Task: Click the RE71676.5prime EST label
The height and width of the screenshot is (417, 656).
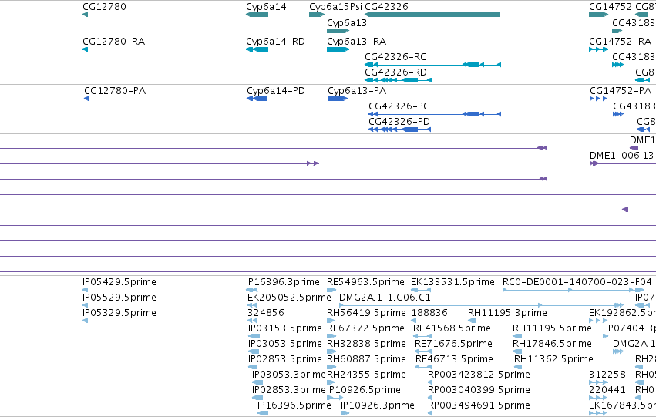Action: pos(453,344)
